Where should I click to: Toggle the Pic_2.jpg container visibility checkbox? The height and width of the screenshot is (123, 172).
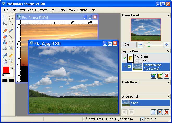click(x=125, y=58)
